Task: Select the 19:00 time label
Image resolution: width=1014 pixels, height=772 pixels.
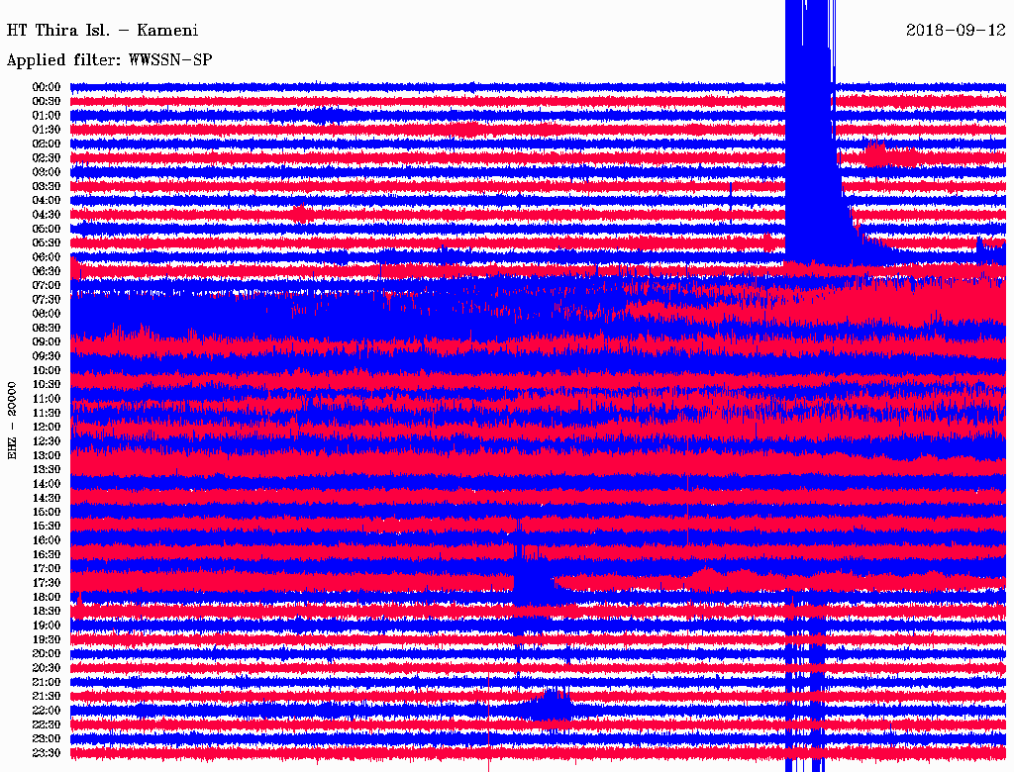Action: [x=47, y=626]
